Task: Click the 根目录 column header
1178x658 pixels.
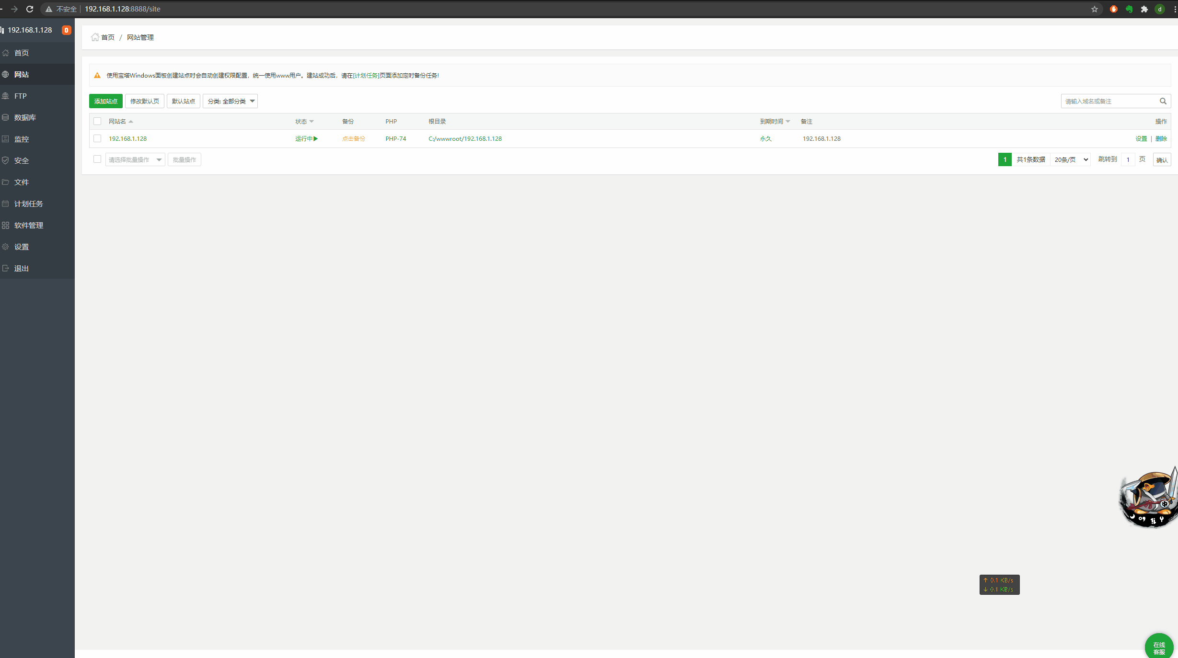Action: tap(437, 122)
